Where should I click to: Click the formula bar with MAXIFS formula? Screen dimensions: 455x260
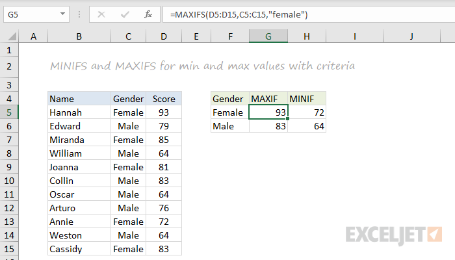tap(309, 14)
